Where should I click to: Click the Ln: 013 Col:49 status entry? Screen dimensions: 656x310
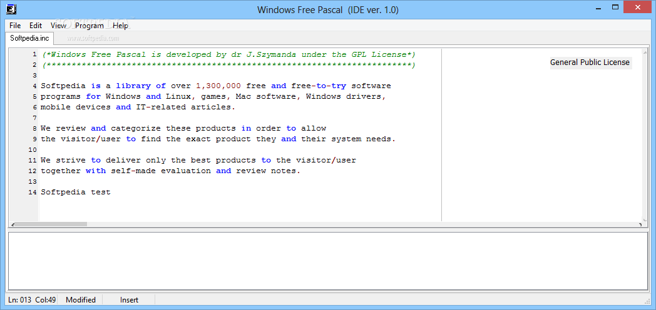coord(32,300)
